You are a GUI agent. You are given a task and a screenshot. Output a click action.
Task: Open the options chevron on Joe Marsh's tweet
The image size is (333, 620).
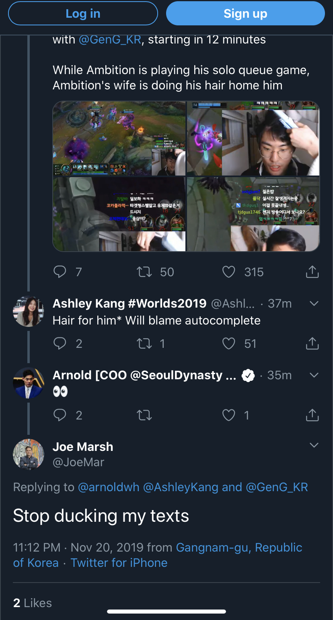coord(314,445)
